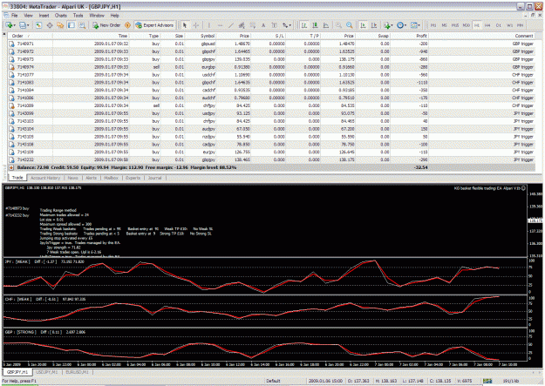The width and height of the screenshot is (545, 386).
Task: Open the New Chart toolbar button
Action: point(10,25)
